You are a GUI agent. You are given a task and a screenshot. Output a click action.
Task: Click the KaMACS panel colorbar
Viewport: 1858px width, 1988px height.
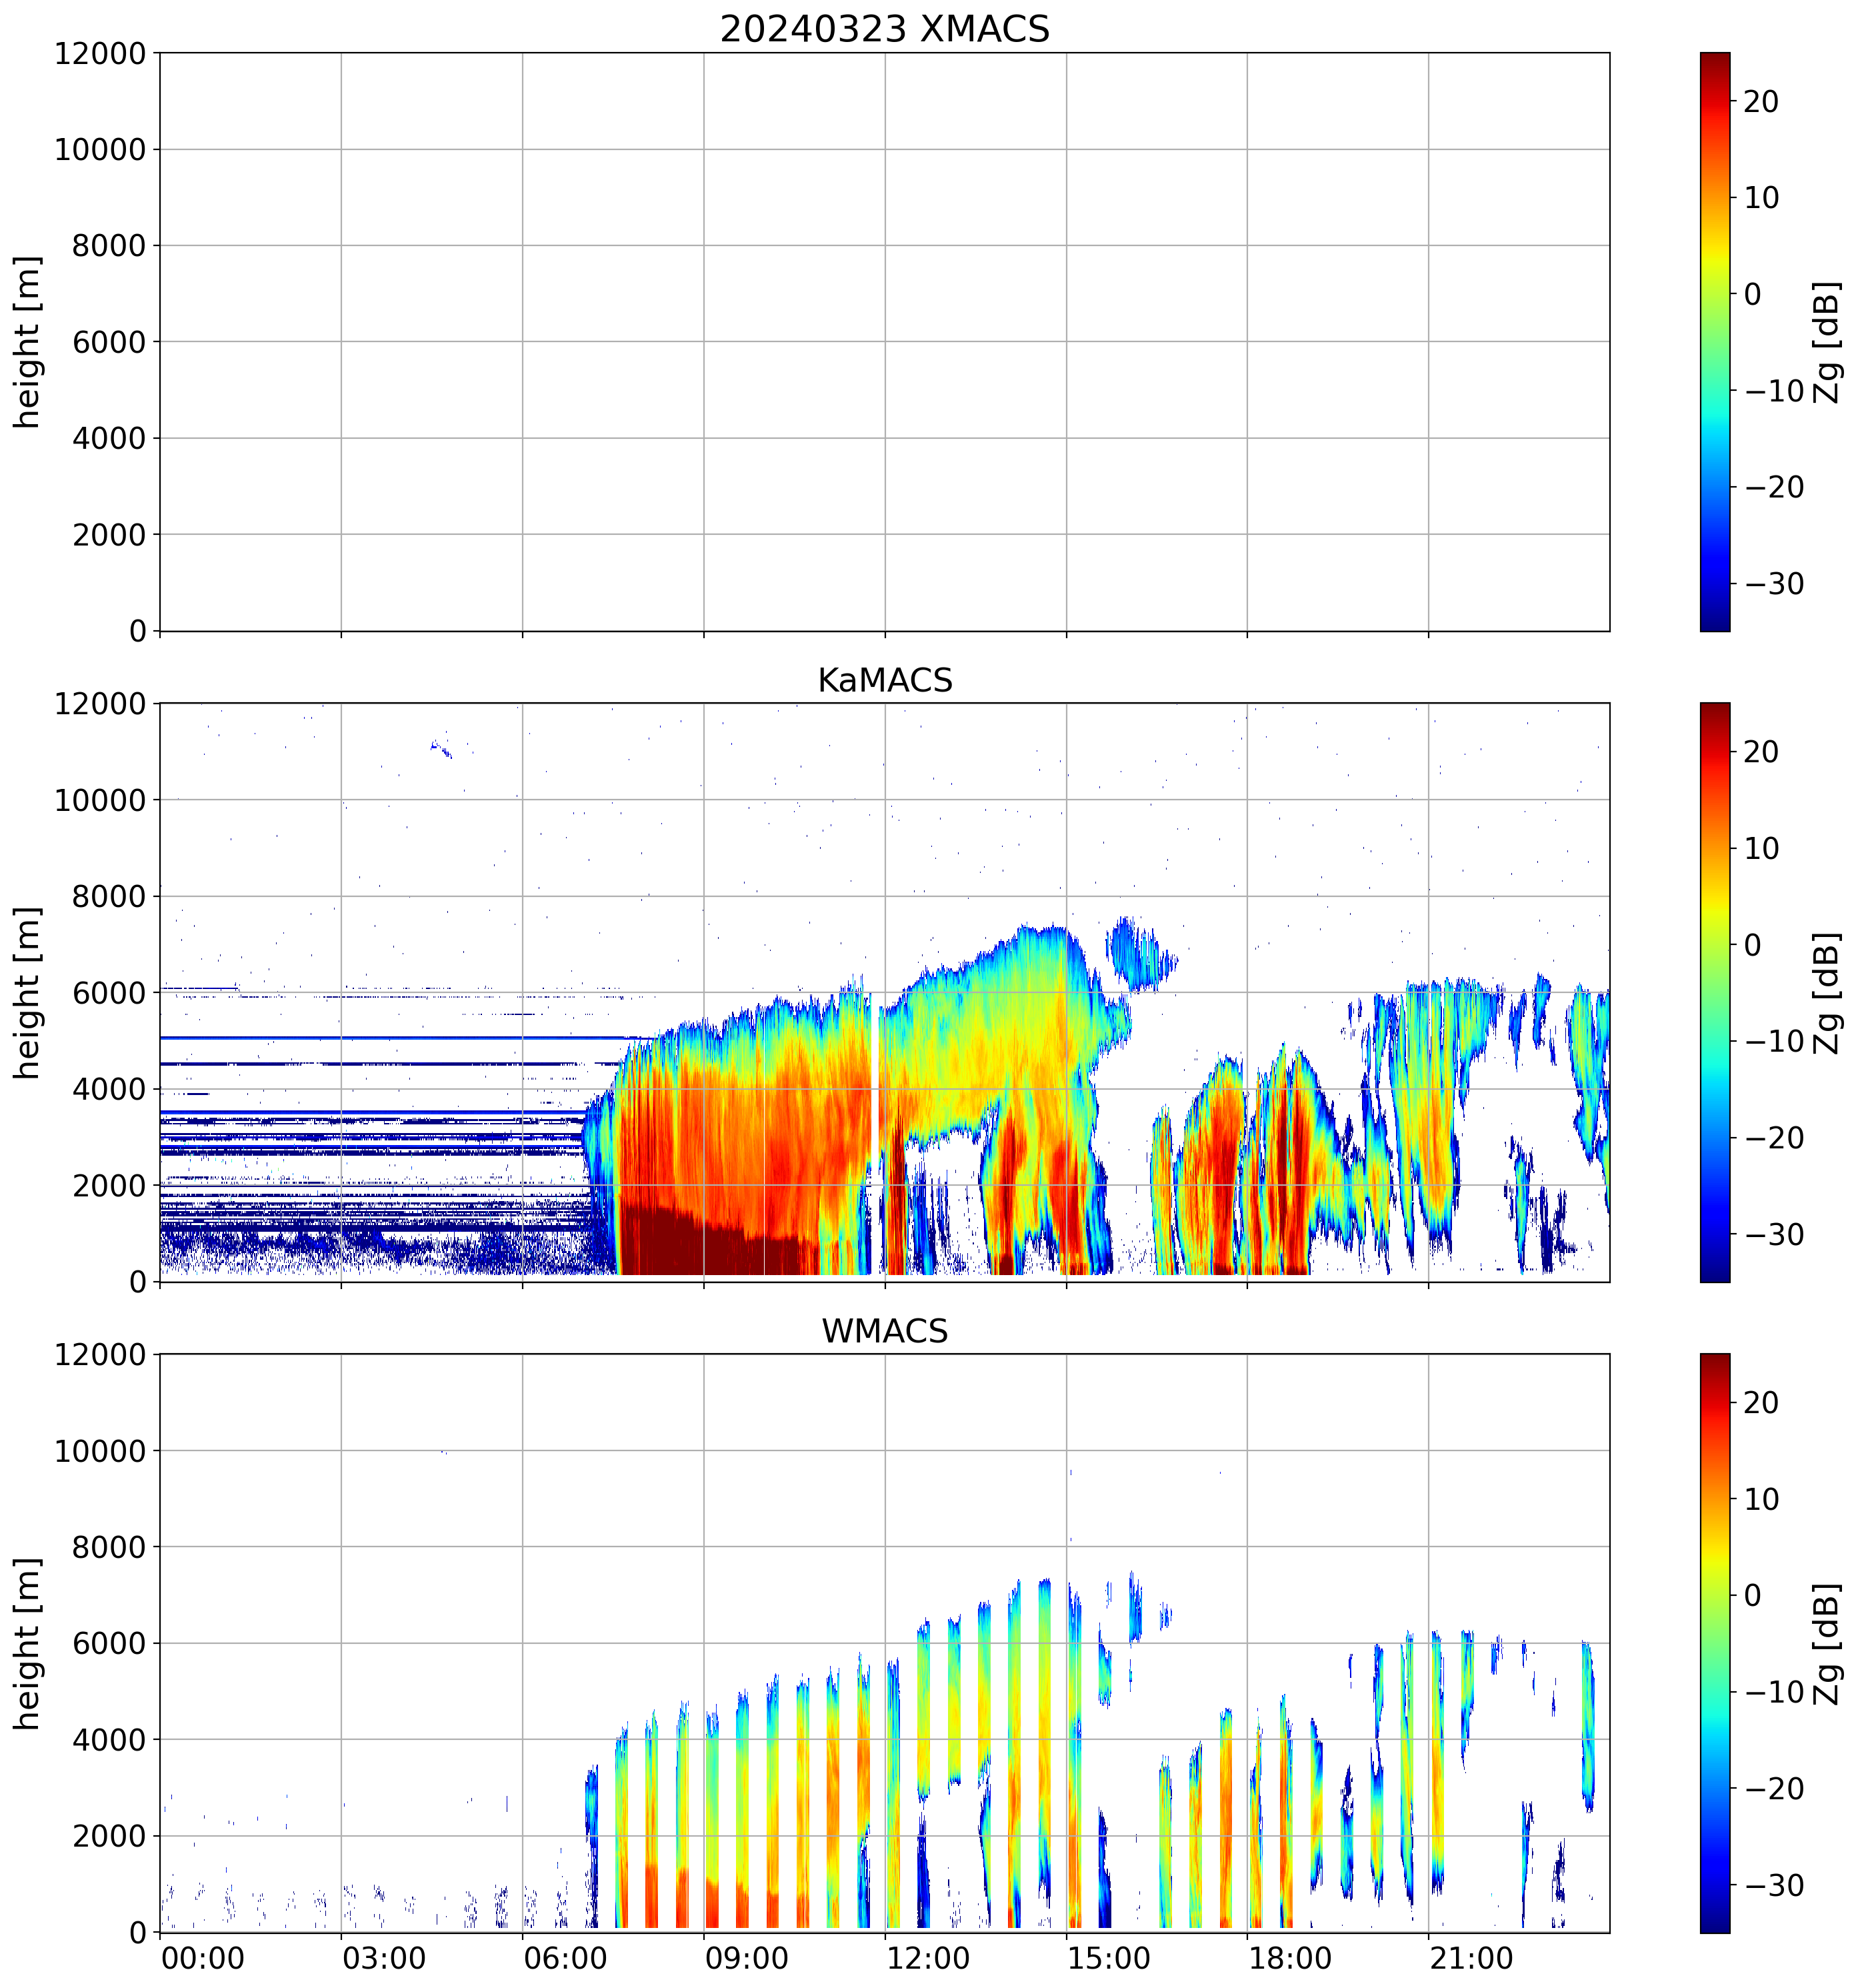1714,992
